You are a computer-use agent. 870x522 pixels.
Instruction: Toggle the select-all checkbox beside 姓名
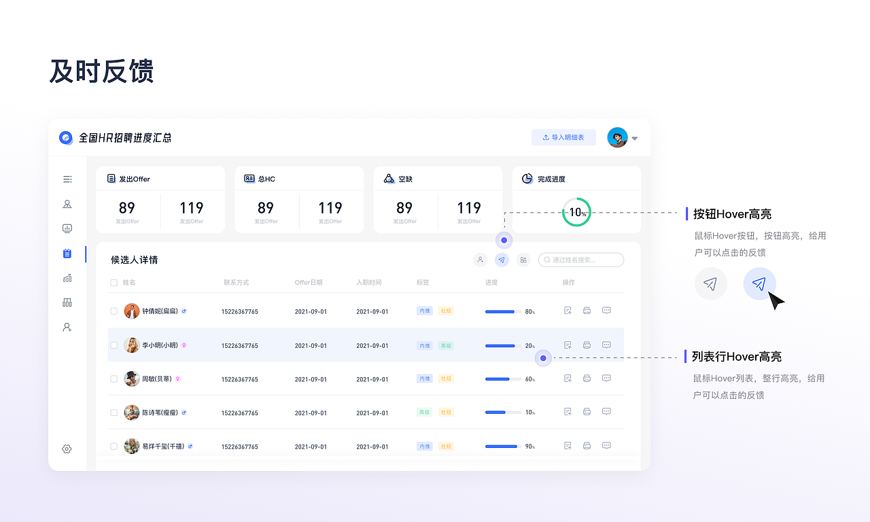click(114, 283)
